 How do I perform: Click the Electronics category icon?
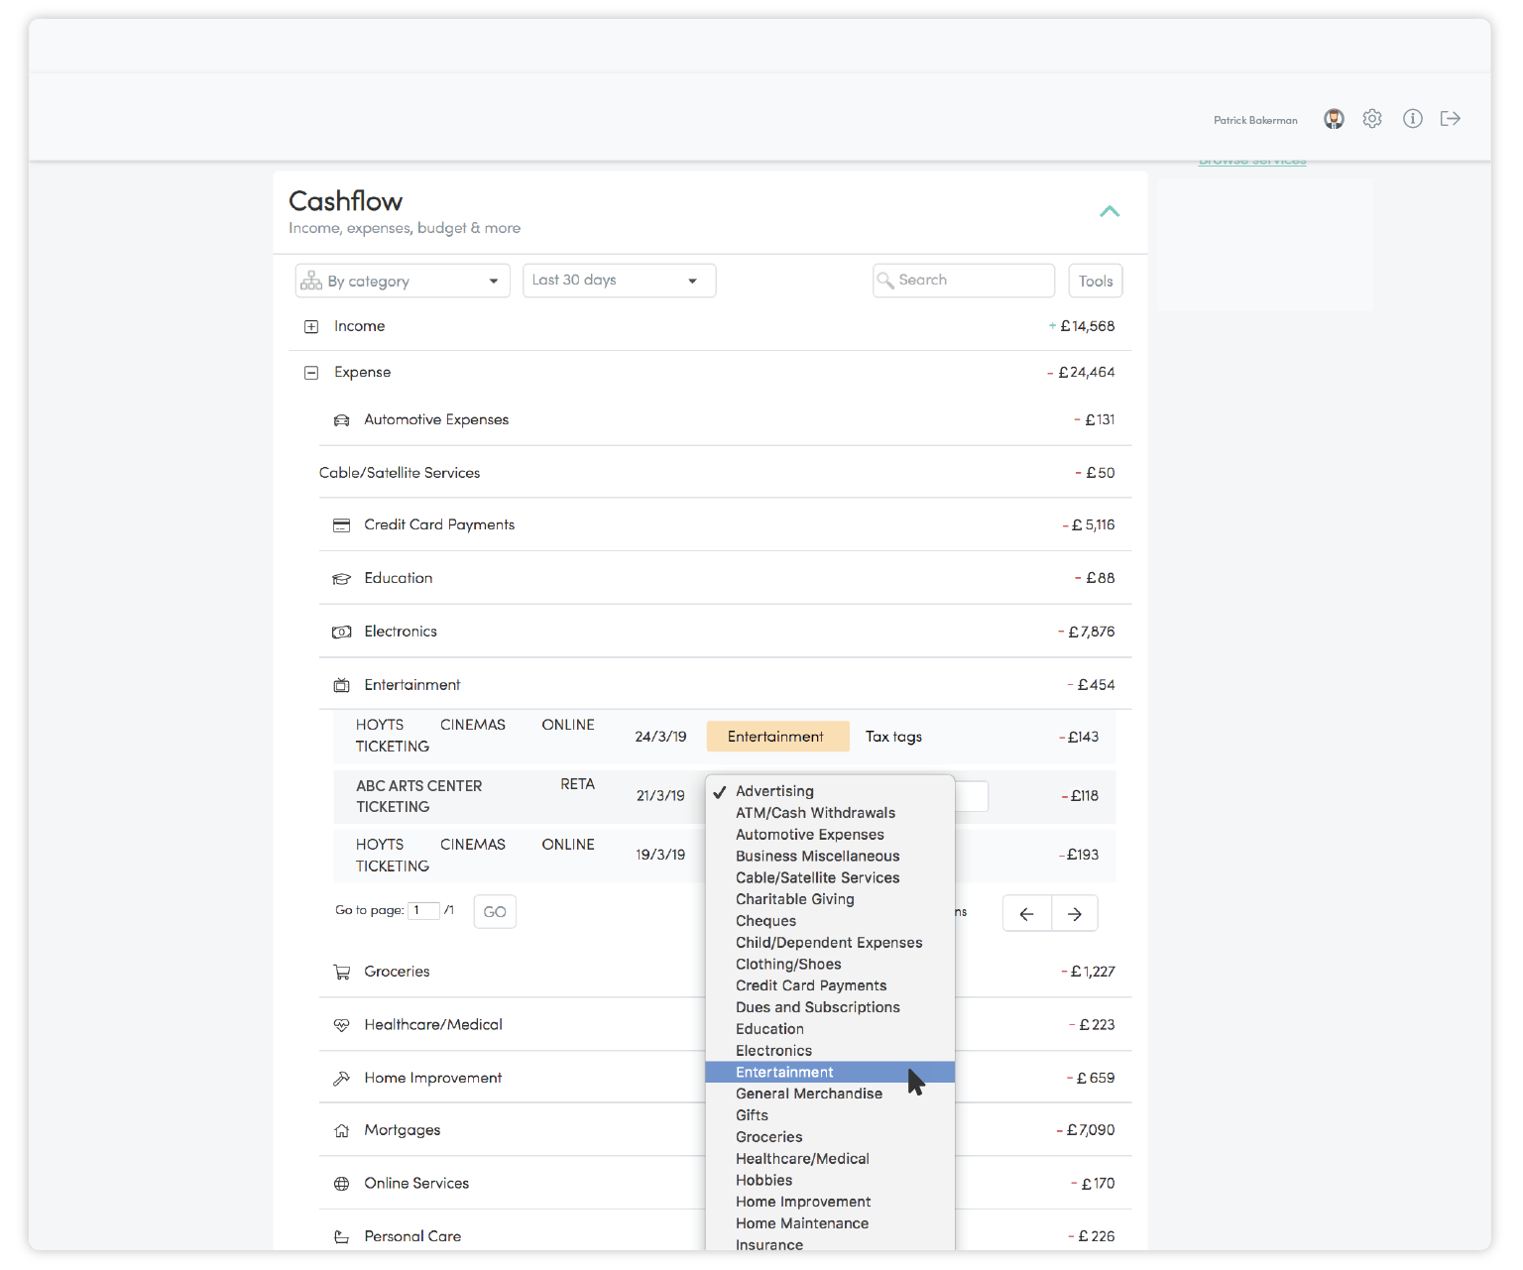(x=342, y=632)
